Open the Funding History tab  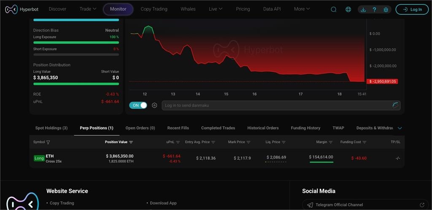305,128
